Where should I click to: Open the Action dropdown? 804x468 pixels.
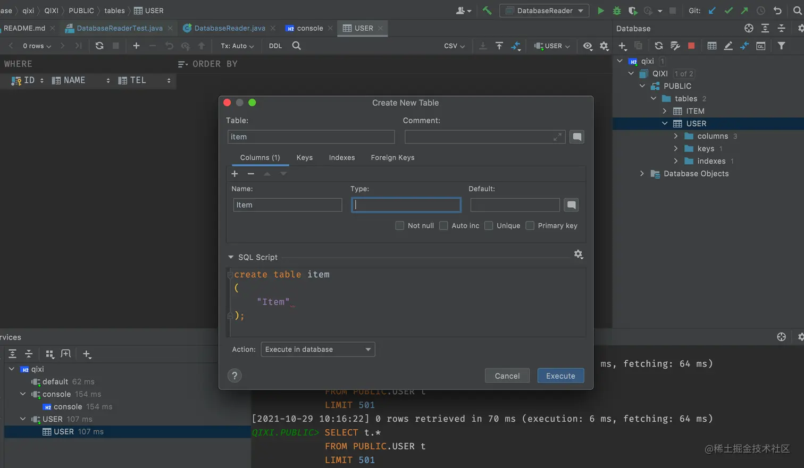coord(318,349)
